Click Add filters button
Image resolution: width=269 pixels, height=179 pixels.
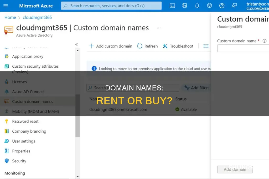coord(197,88)
